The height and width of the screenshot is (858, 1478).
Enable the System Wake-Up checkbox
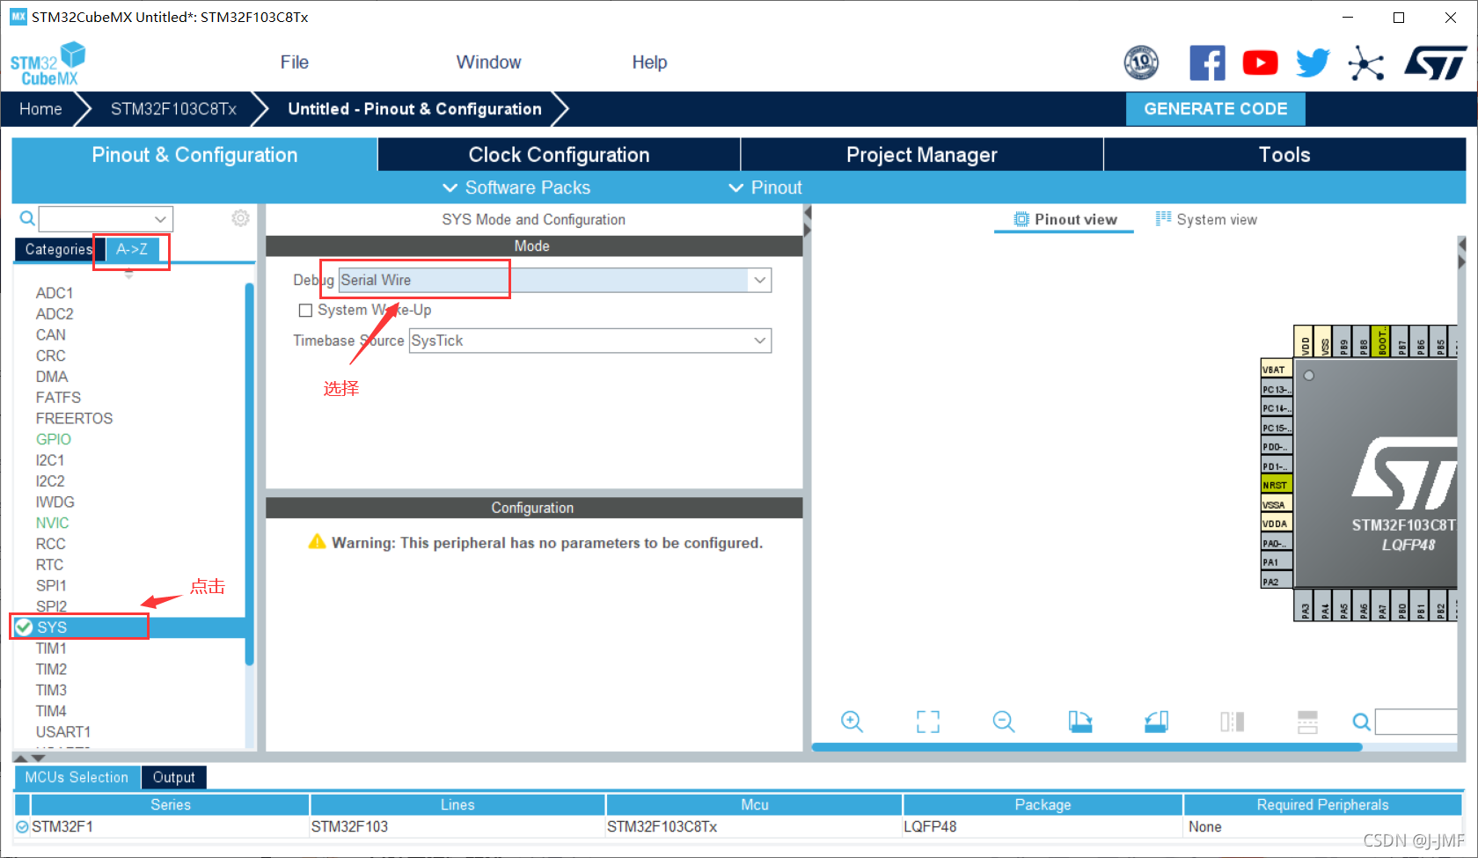click(x=305, y=310)
